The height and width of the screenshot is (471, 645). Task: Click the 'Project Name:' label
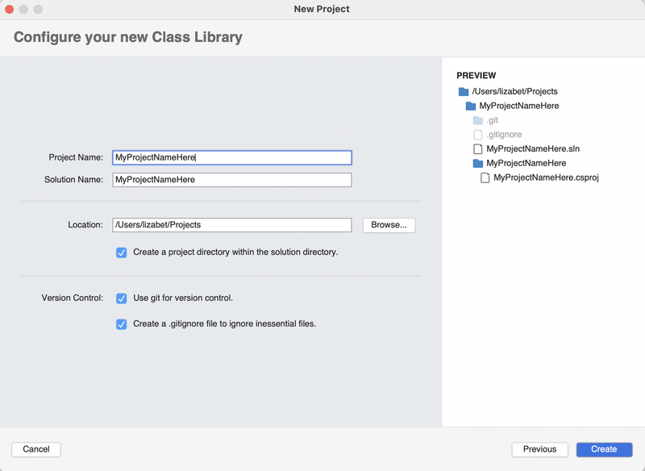coord(76,157)
